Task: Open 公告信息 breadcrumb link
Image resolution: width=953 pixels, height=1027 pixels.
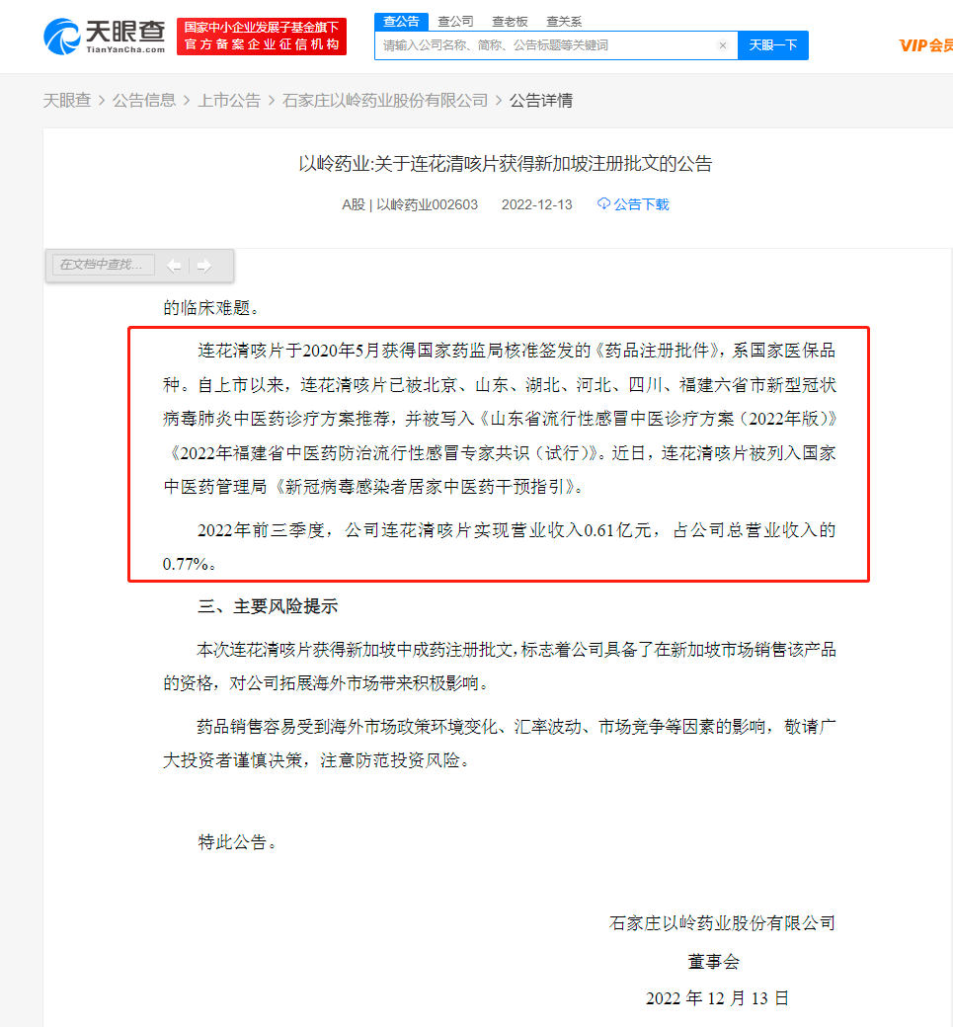Action: (x=144, y=100)
